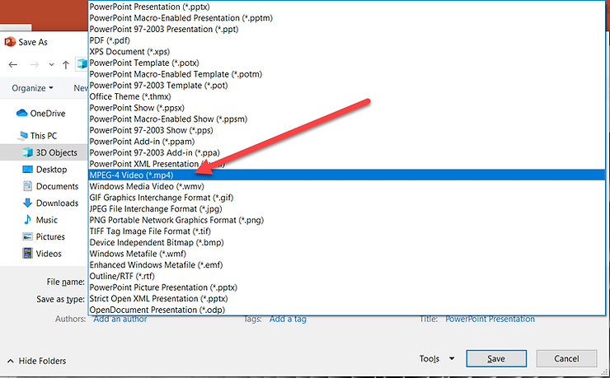Click the OneDrive cloud icon
This screenshot has width=610, height=378.
pyautogui.click(x=21, y=113)
